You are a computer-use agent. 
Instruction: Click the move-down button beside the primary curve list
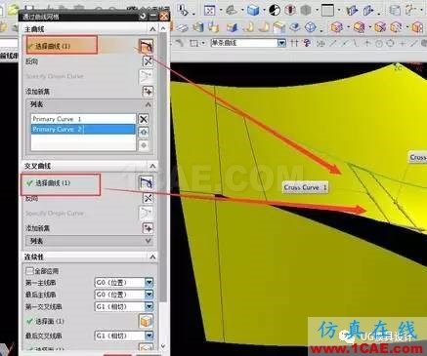[x=144, y=145]
